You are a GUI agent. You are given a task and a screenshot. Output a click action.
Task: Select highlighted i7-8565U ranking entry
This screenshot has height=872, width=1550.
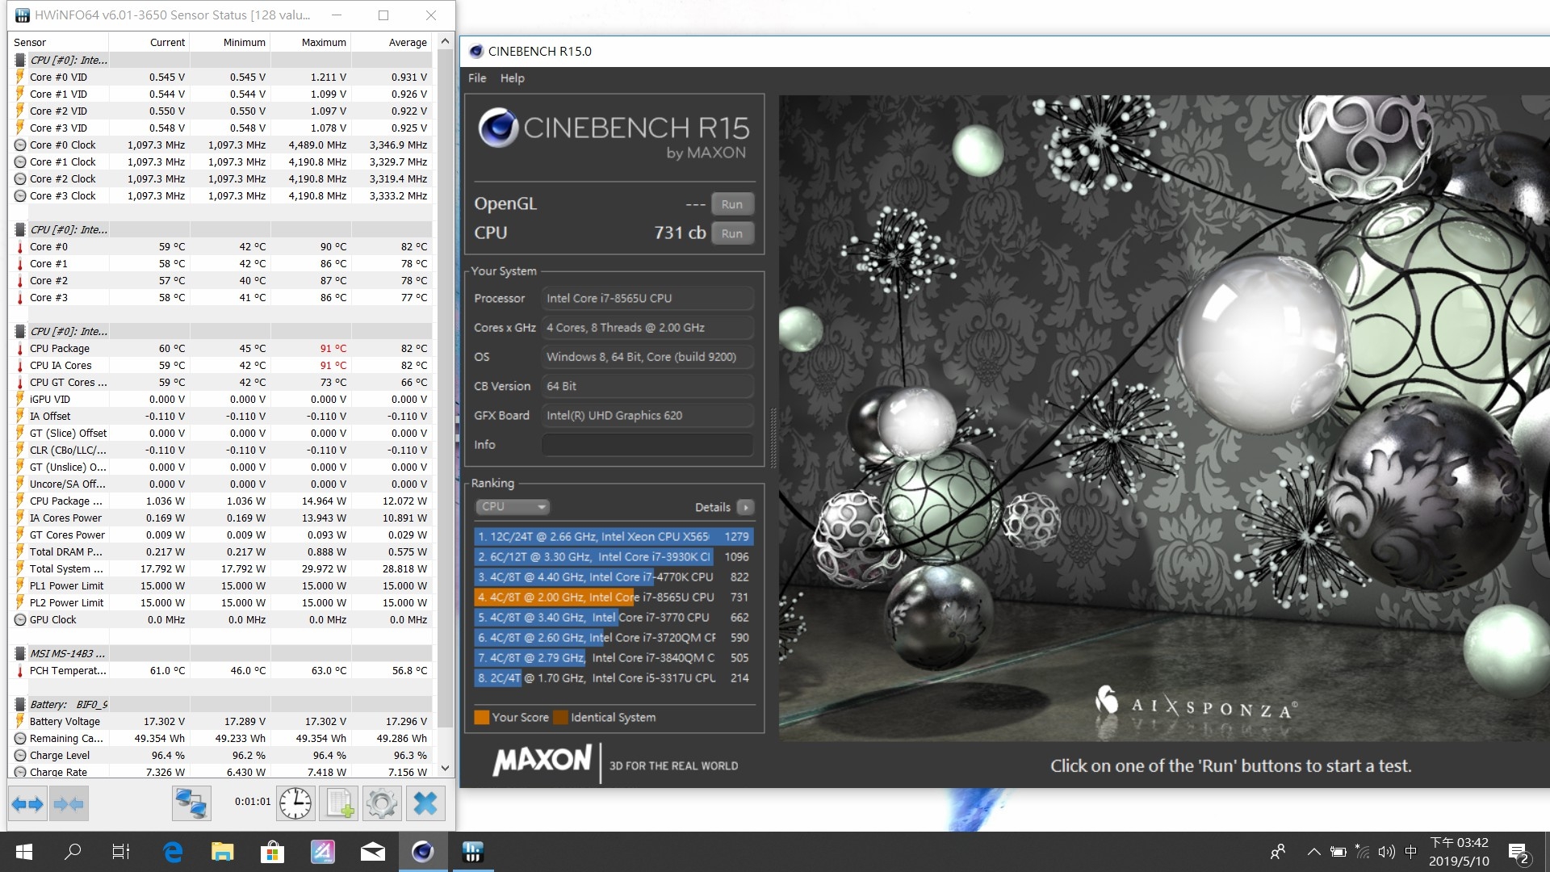coord(614,597)
